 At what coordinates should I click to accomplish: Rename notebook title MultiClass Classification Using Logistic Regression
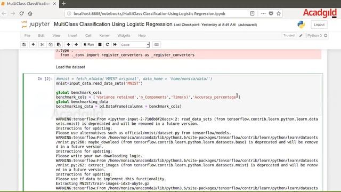[x=113, y=24]
